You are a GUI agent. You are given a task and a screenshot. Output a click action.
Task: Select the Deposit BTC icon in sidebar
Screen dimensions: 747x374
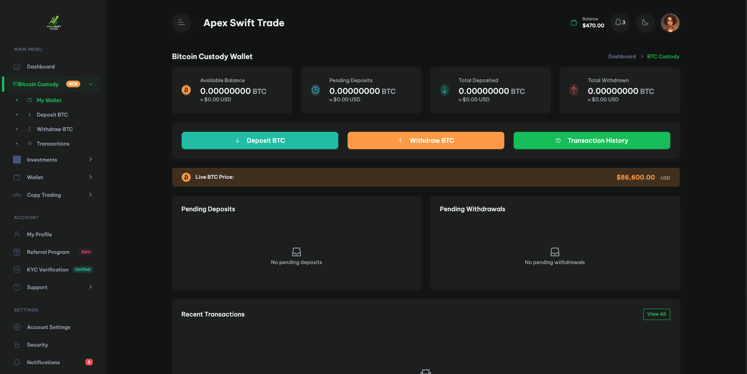pyautogui.click(x=30, y=114)
